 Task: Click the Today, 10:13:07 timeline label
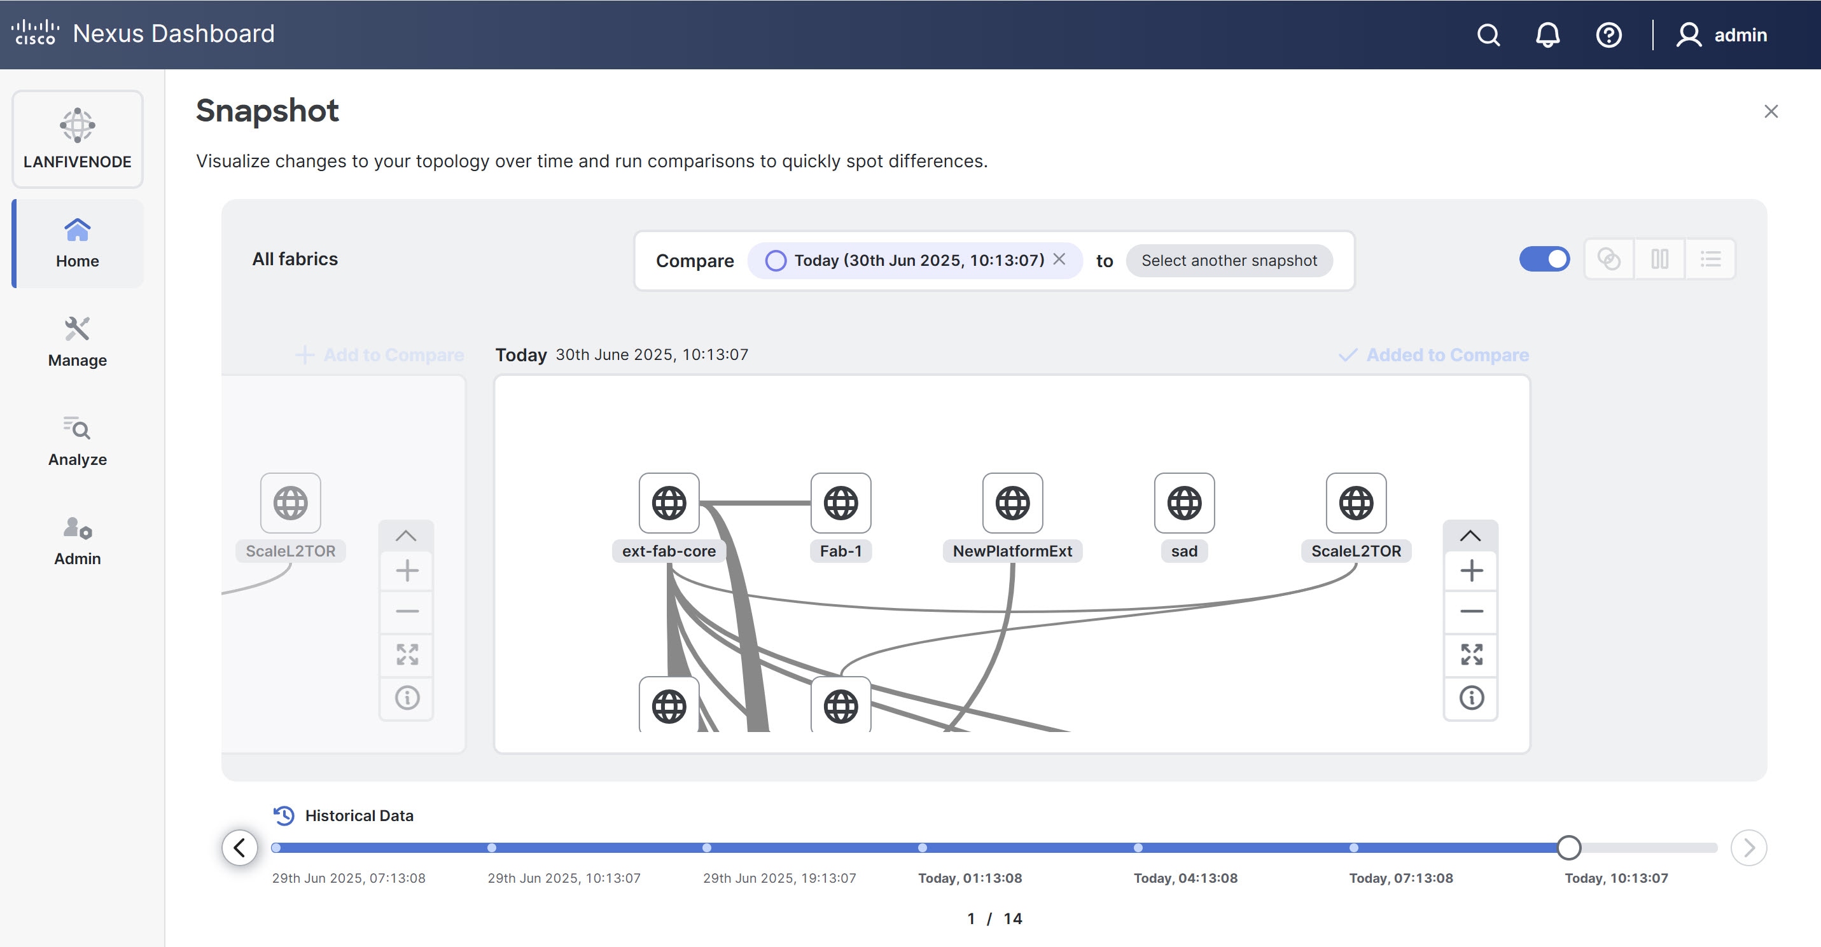coord(1616,878)
